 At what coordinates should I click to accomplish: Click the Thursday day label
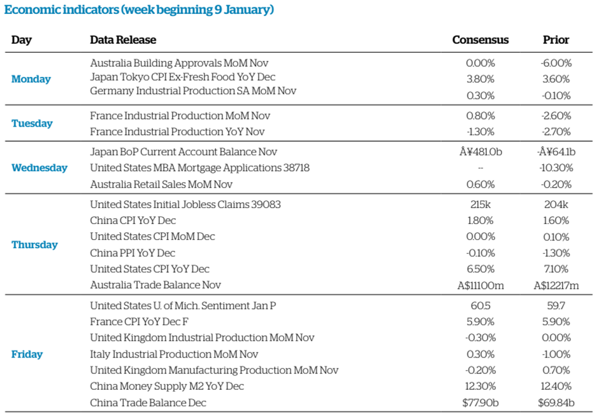pyautogui.click(x=34, y=245)
